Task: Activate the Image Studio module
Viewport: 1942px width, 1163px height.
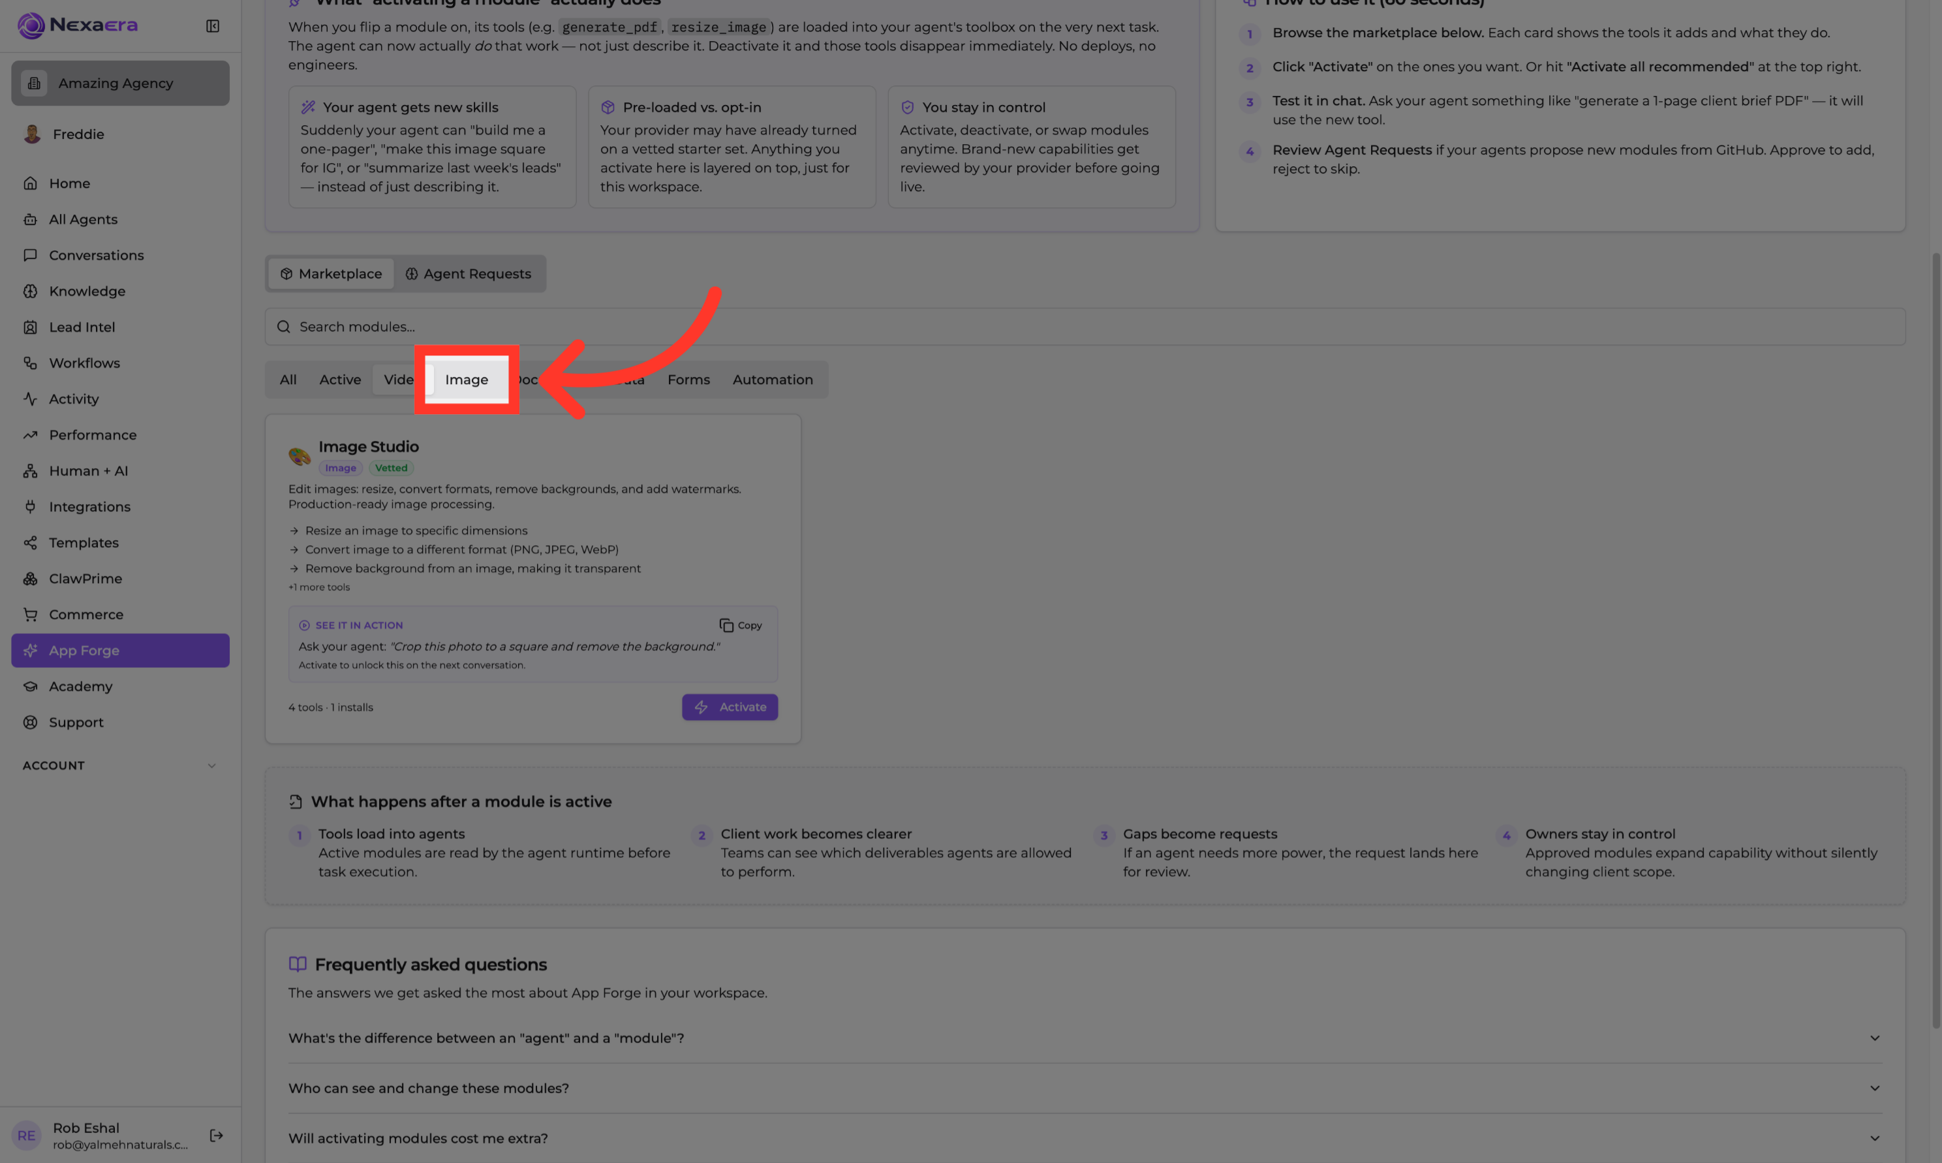Action: 729,708
